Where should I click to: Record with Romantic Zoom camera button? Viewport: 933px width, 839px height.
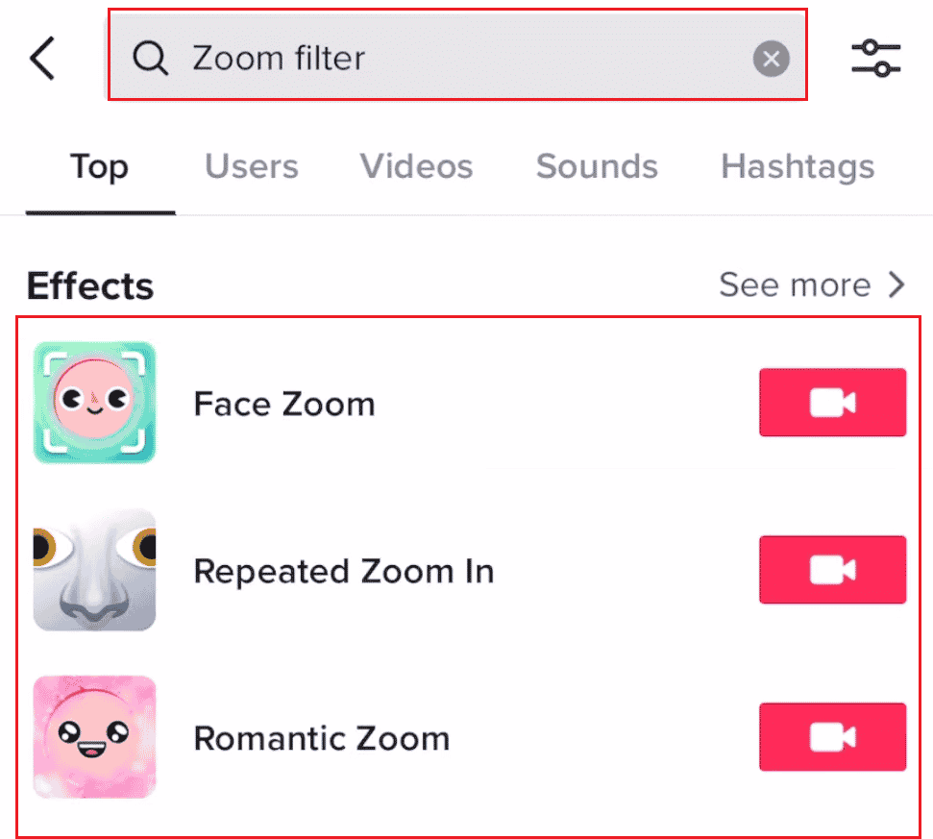[832, 737]
